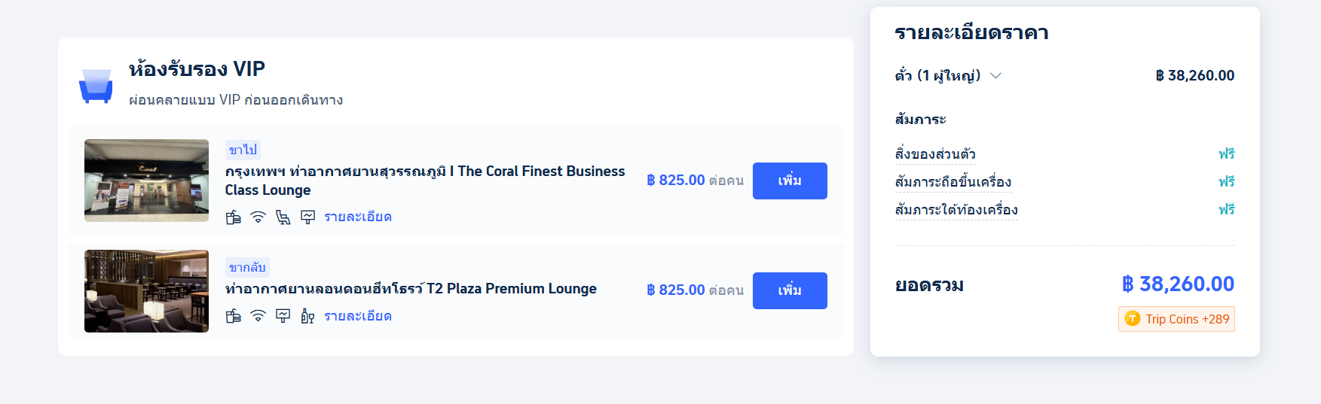
Task: Click the Trip Coins +289 badge
Action: pos(1176,319)
